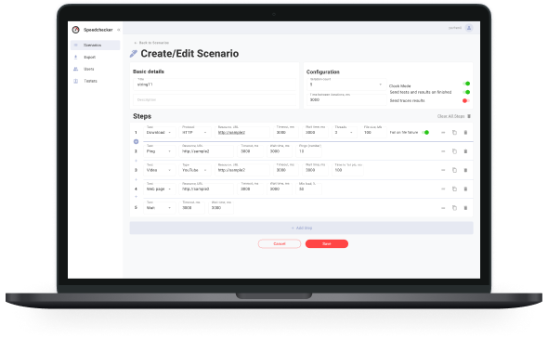This screenshot has height=339, width=548.
Task: Enable Send traces results toggle
Action: (x=466, y=100)
